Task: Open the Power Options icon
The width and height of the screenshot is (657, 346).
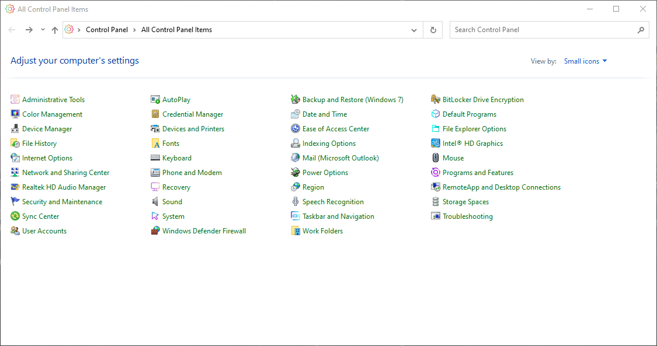Action: (x=296, y=172)
